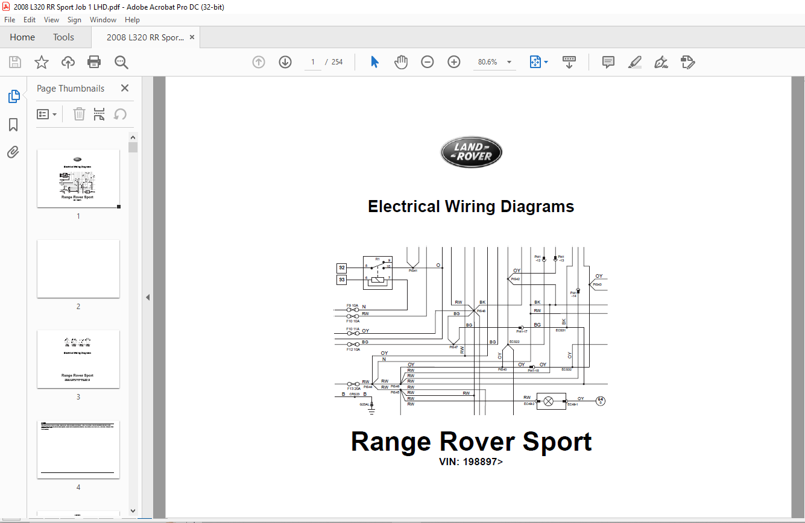Select page 4 thumbnail
The height and width of the screenshot is (523, 805).
[x=78, y=449]
